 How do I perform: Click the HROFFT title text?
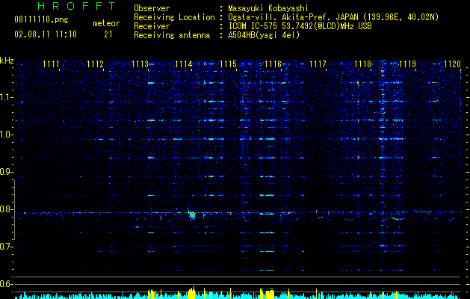click(x=76, y=6)
